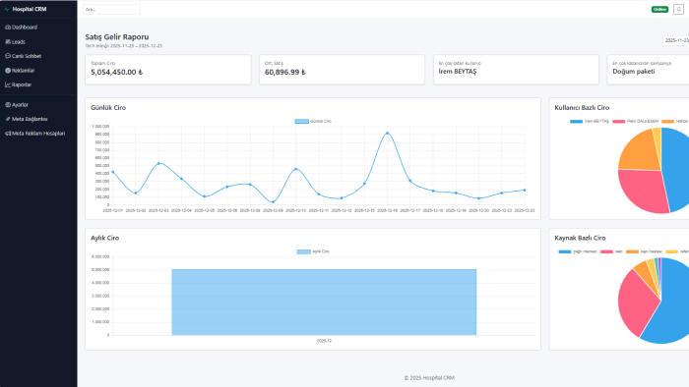Select the 2025-12-23 last data point
The width and height of the screenshot is (689, 387).
[x=525, y=191]
